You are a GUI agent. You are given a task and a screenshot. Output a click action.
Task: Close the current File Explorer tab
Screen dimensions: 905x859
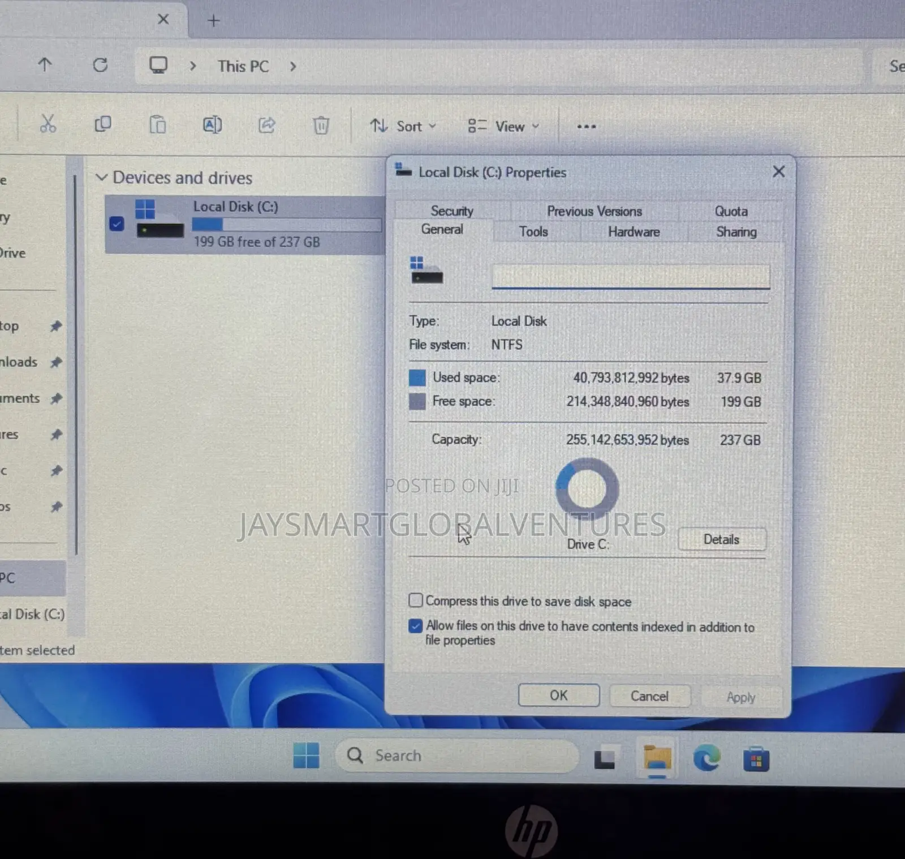click(x=163, y=20)
